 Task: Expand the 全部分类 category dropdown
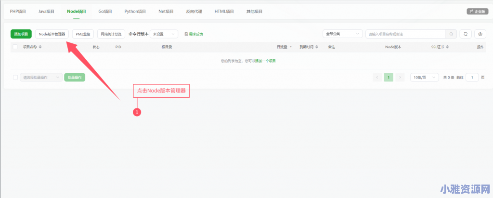pos(343,34)
